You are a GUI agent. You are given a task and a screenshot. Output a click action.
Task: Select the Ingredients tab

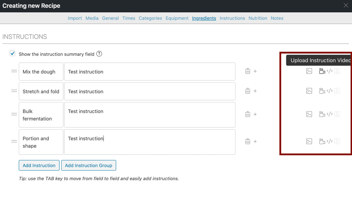204,18
